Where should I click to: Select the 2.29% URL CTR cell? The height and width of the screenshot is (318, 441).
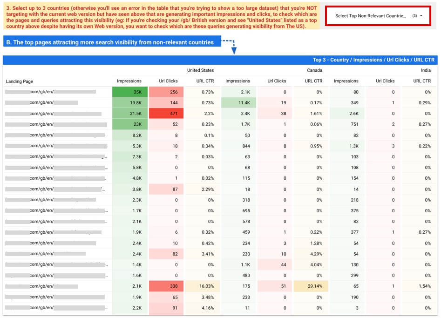(203, 189)
